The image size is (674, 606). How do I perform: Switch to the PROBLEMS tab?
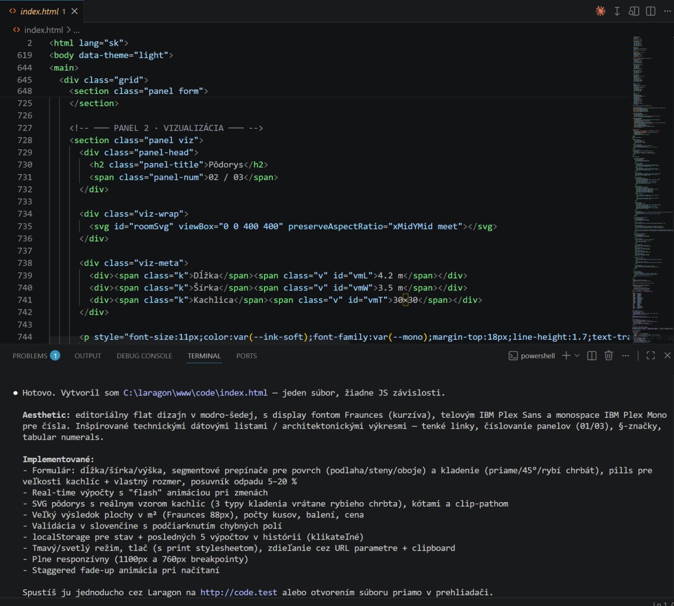pyautogui.click(x=30, y=356)
